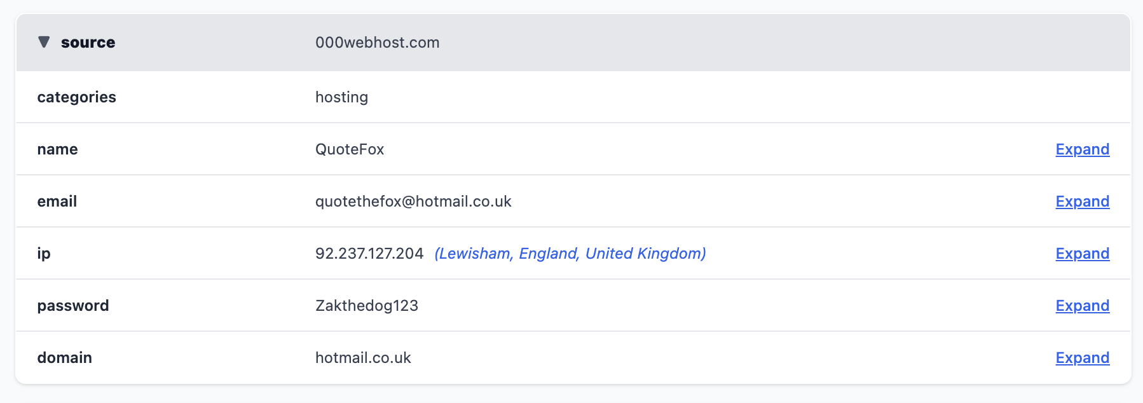
Task: Click the bold source header label
Action: (88, 43)
